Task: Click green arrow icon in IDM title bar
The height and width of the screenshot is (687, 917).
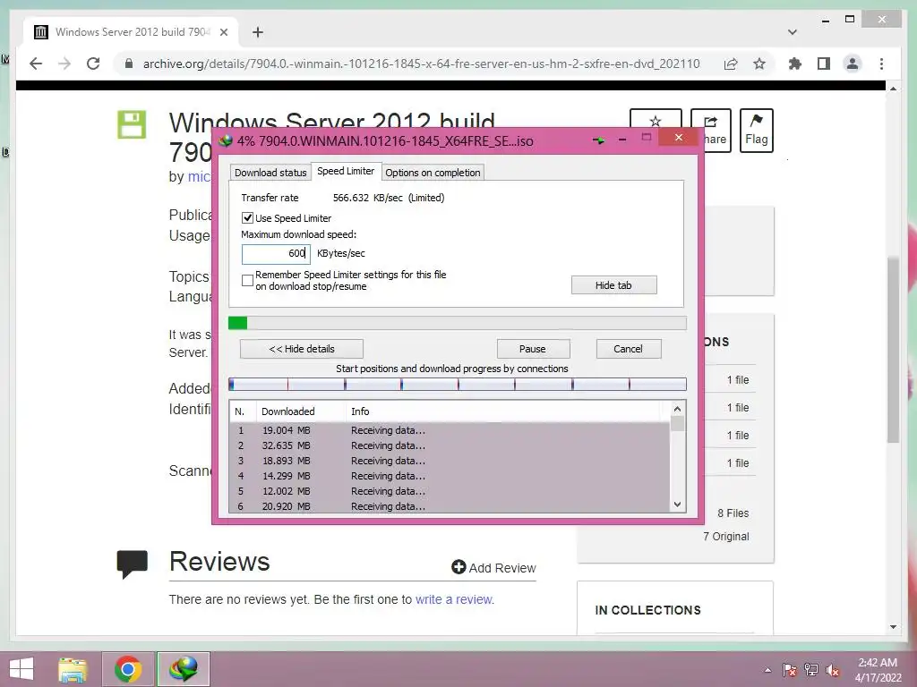Action: pos(598,140)
